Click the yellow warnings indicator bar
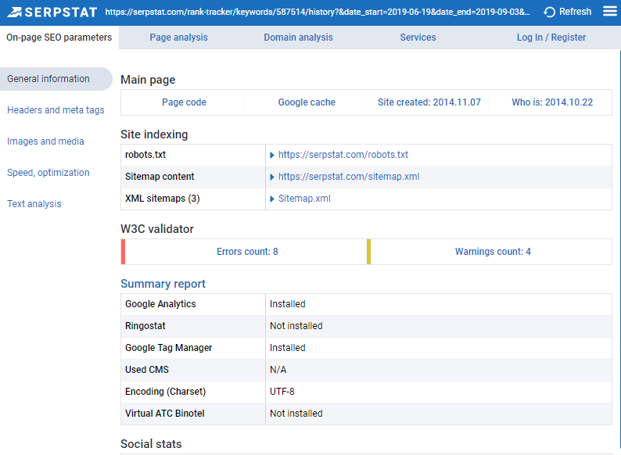 click(368, 252)
